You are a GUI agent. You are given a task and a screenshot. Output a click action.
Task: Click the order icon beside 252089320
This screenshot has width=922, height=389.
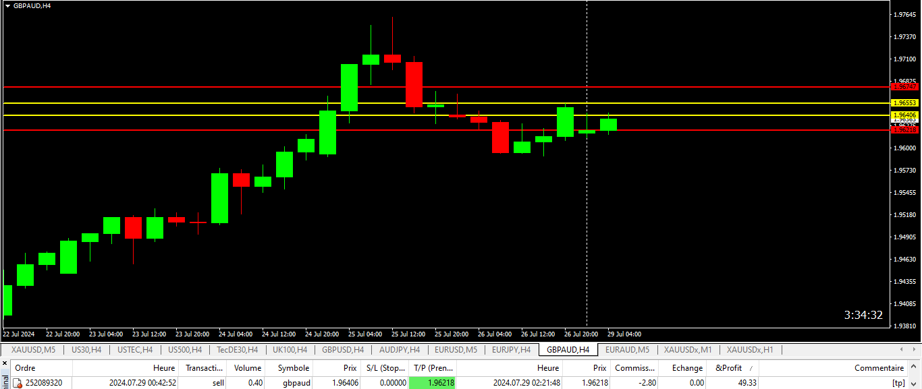18,383
